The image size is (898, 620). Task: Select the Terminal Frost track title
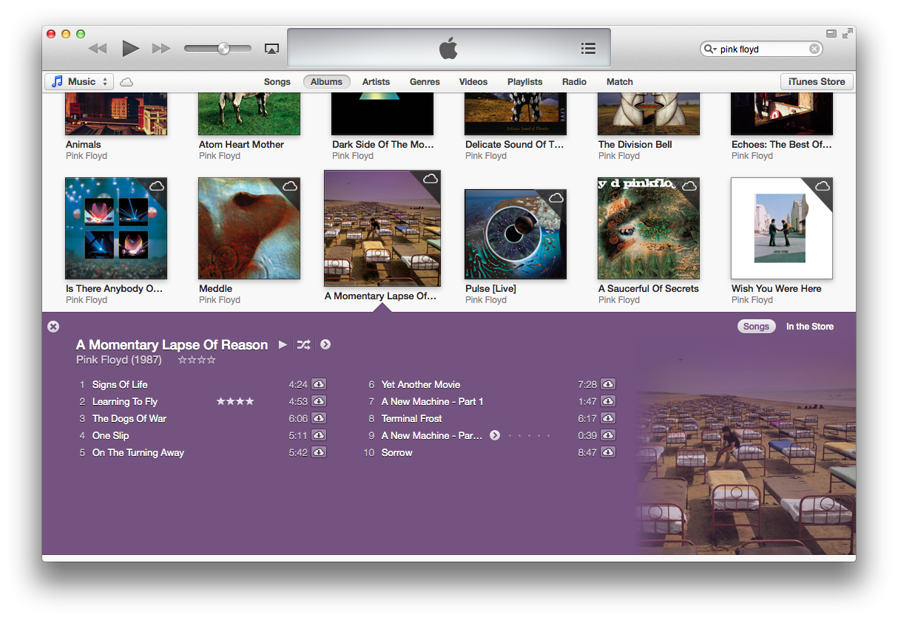411,418
